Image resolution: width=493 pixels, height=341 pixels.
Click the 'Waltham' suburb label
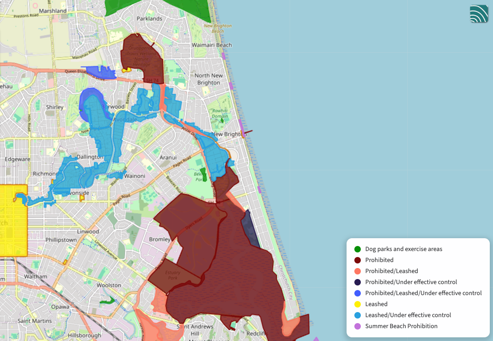(35, 276)
